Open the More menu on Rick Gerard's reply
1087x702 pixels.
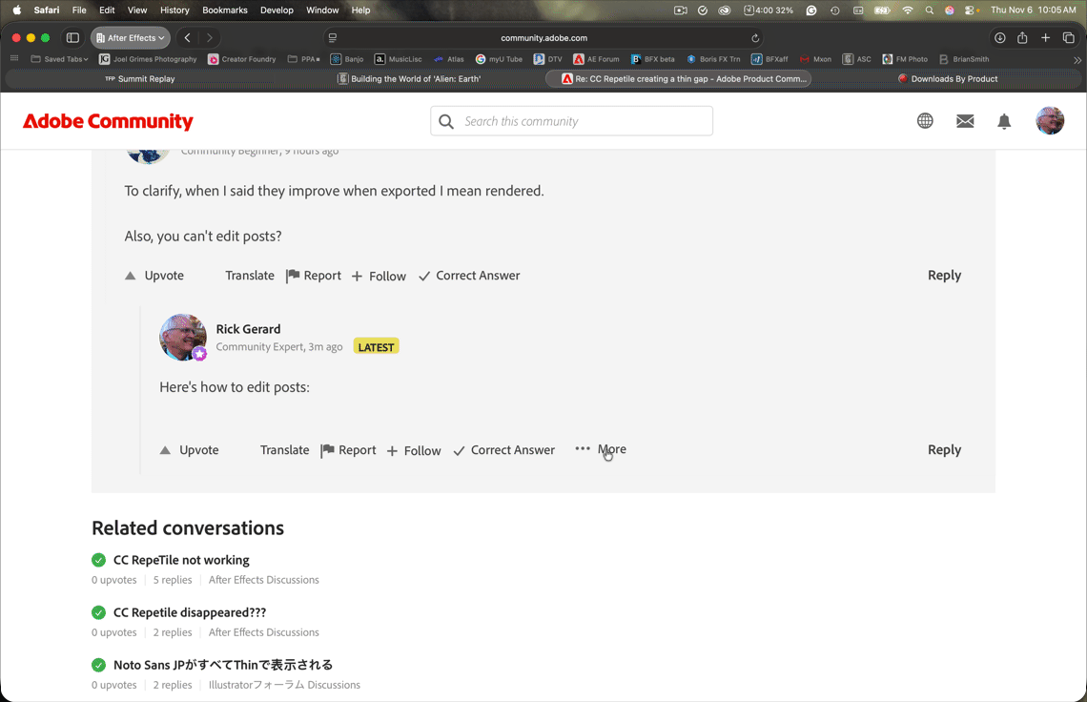601,449
